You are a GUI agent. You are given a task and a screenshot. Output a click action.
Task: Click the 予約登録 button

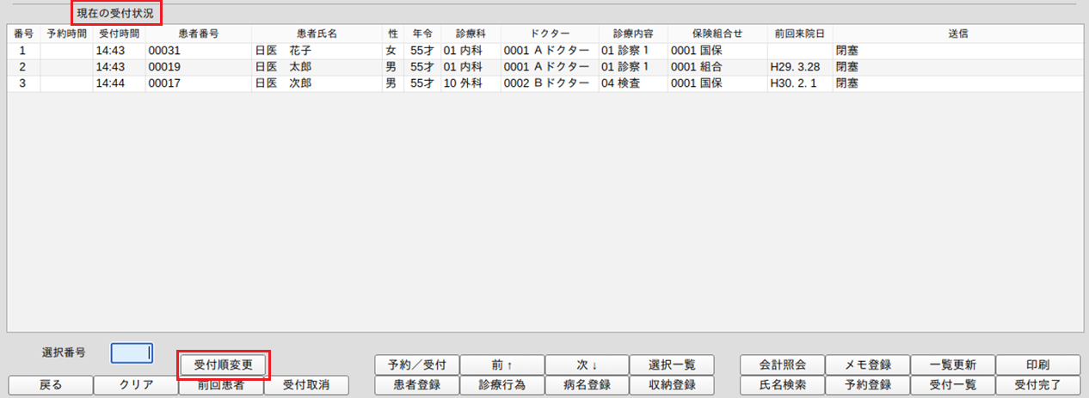(867, 385)
